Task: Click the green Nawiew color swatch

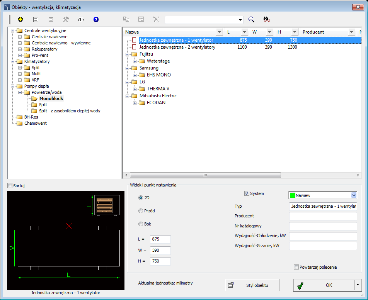Action: (x=292, y=195)
